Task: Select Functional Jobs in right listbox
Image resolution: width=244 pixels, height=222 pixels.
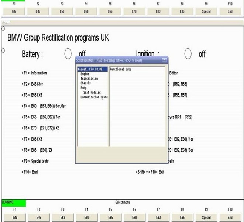Action: point(121,69)
